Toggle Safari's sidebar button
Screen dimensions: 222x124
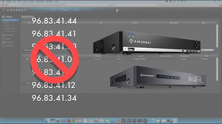18,5
